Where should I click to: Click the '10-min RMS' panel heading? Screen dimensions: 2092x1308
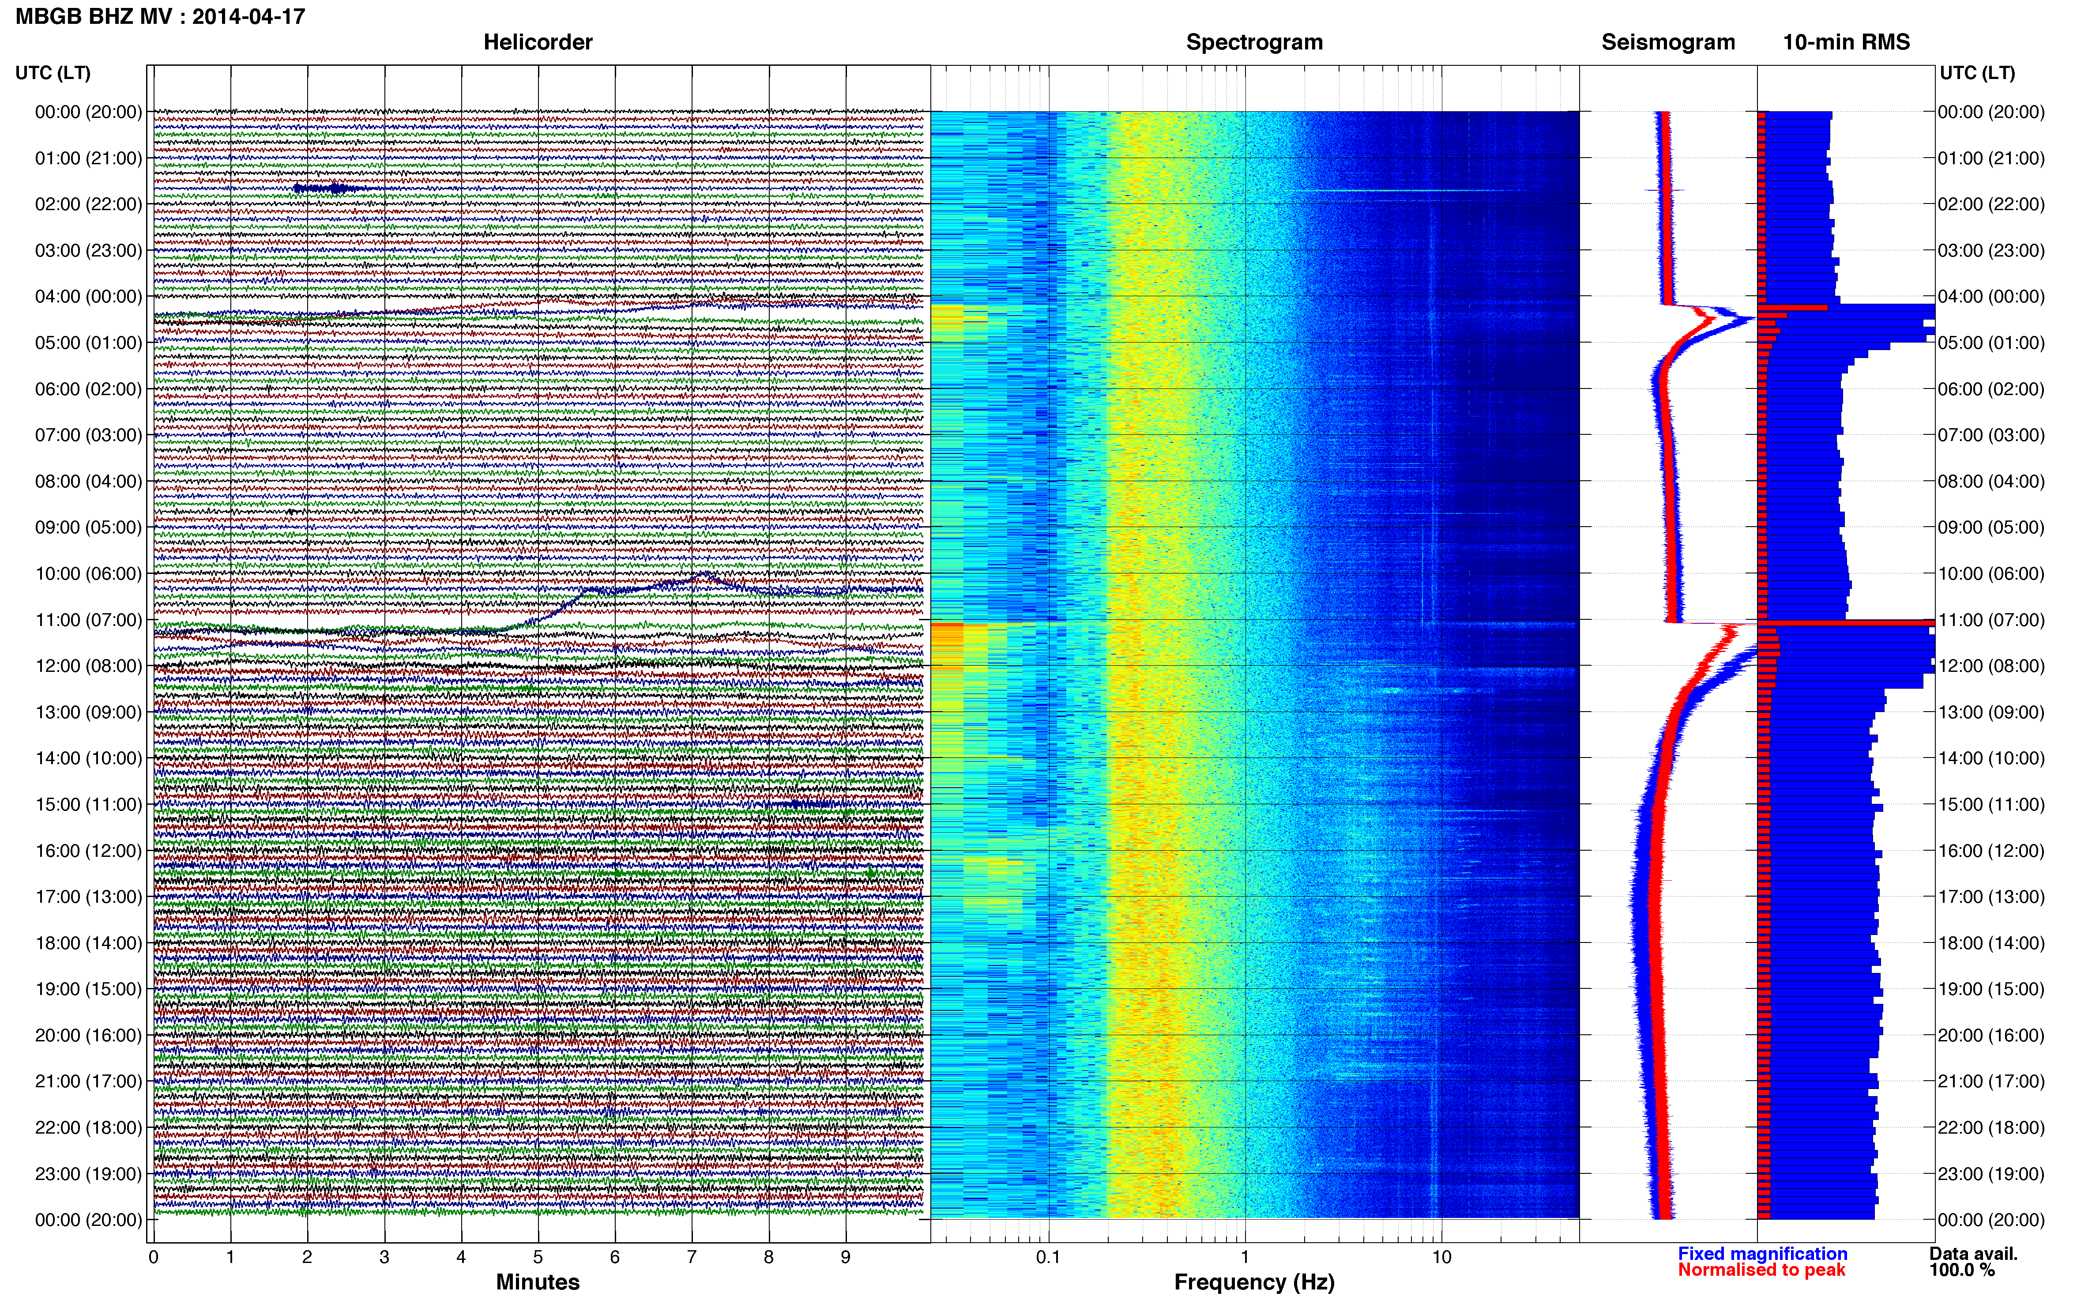pos(1847,42)
